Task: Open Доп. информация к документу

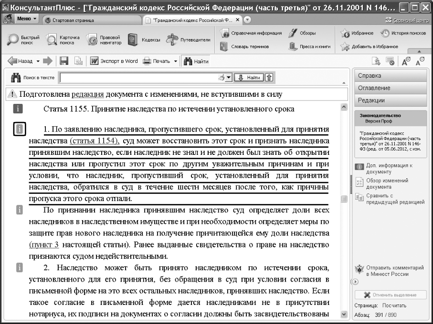Action: click(385, 168)
